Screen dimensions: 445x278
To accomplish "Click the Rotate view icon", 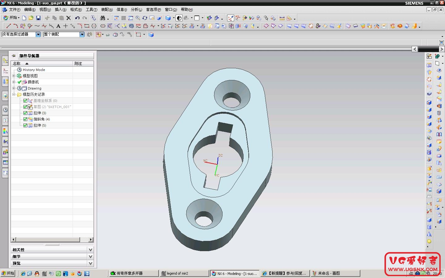I will (145, 18).
